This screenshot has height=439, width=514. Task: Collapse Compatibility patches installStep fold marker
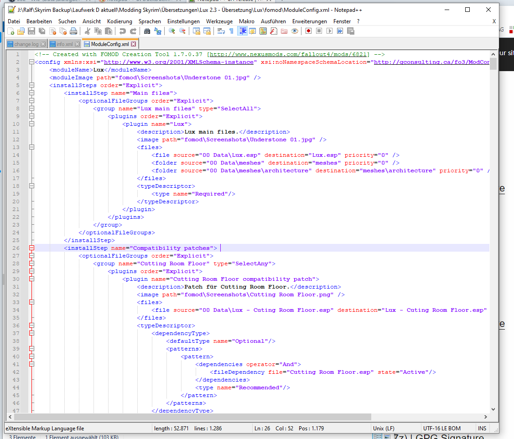pyautogui.click(x=31, y=248)
